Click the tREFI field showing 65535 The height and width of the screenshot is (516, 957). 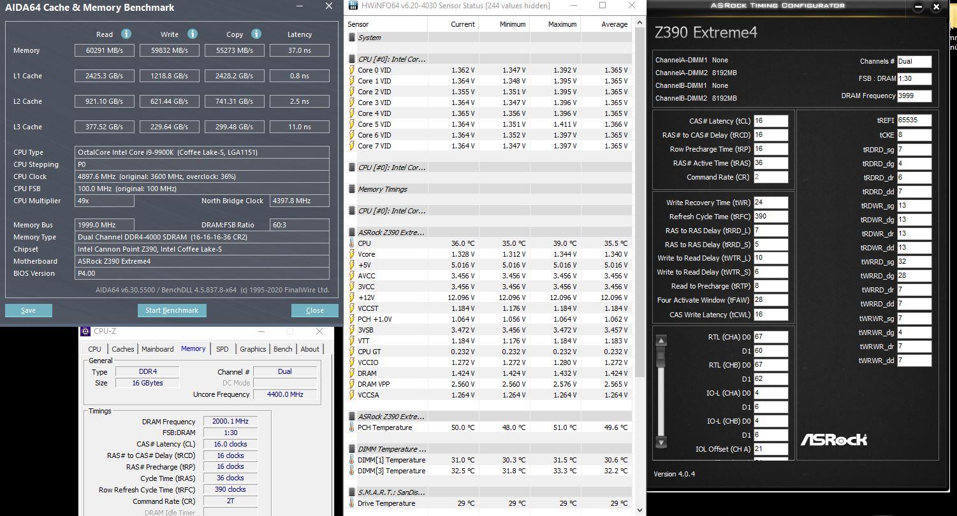pyautogui.click(x=914, y=120)
